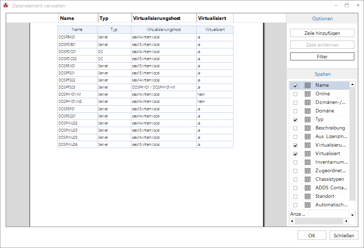Click the vertical scrollbar thumb in Spalten list
Screen dimensions: 364x248
pyautogui.click(x=352, y=144)
